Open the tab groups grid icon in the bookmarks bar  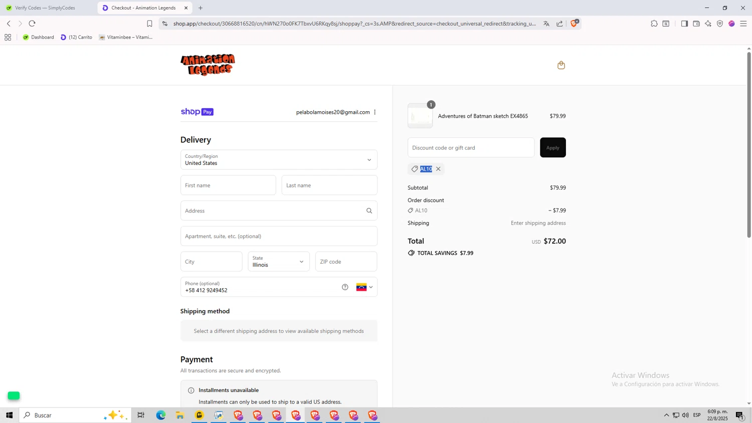8,37
